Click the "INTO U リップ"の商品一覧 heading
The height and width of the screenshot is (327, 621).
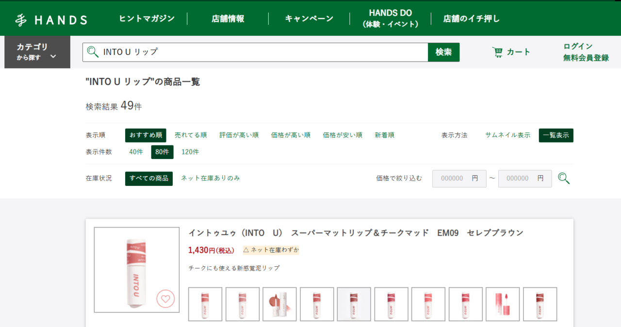click(x=143, y=82)
